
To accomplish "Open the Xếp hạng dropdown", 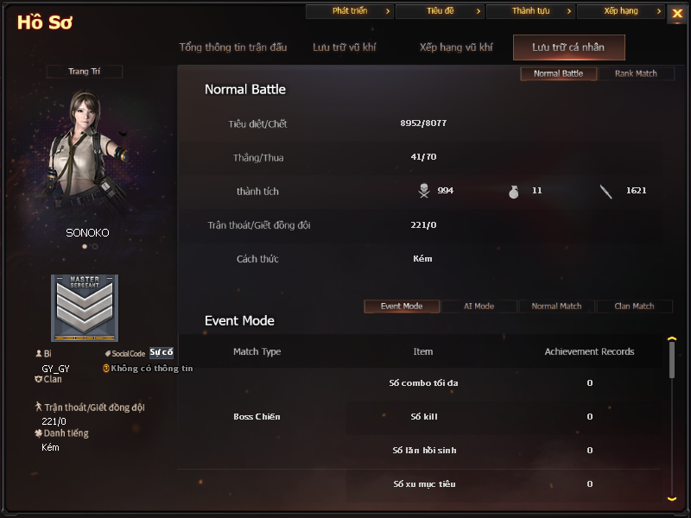I will (x=620, y=11).
